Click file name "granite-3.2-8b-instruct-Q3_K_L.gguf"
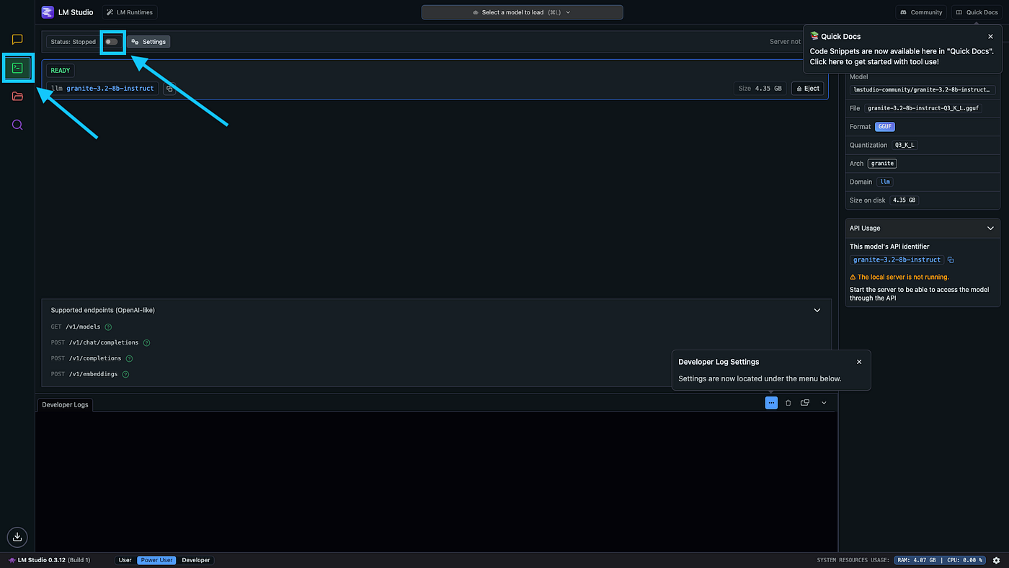This screenshot has width=1009, height=568. [x=923, y=108]
